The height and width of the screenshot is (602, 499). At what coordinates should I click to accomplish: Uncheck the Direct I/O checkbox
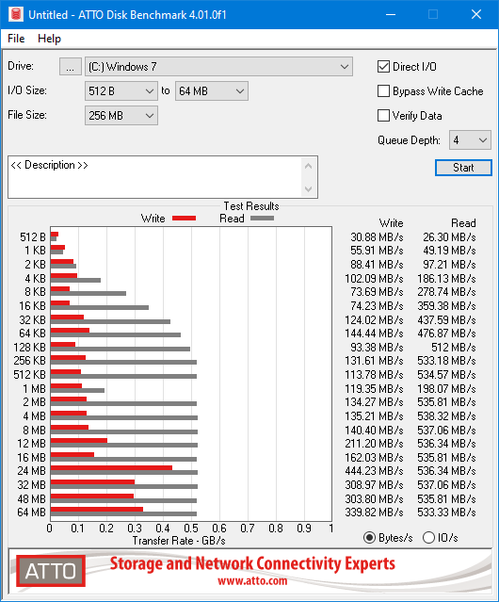tap(383, 67)
